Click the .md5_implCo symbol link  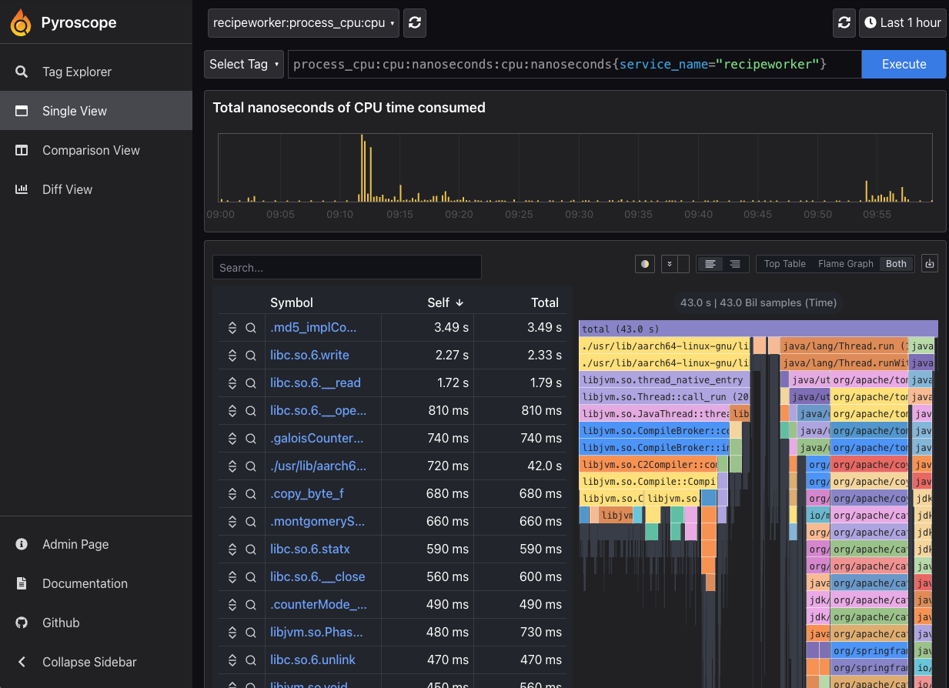pyautogui.click(x=313, y=328)
